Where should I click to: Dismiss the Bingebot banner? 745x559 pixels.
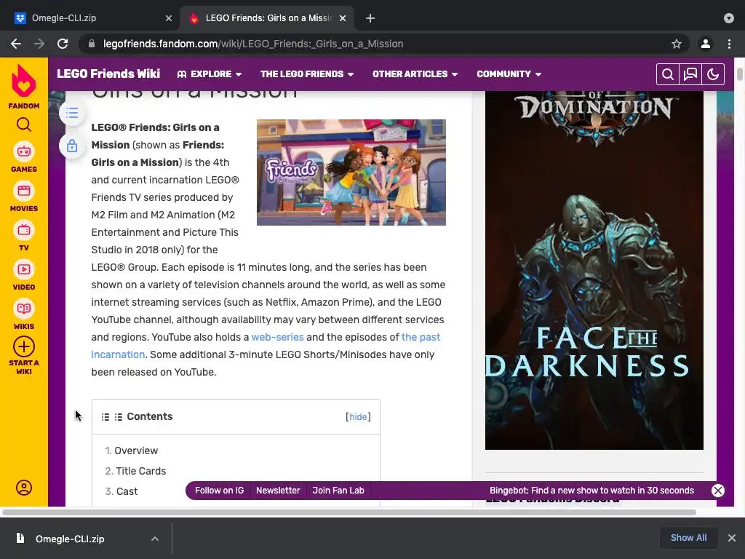pyautogui.click(x=718, y=491)
